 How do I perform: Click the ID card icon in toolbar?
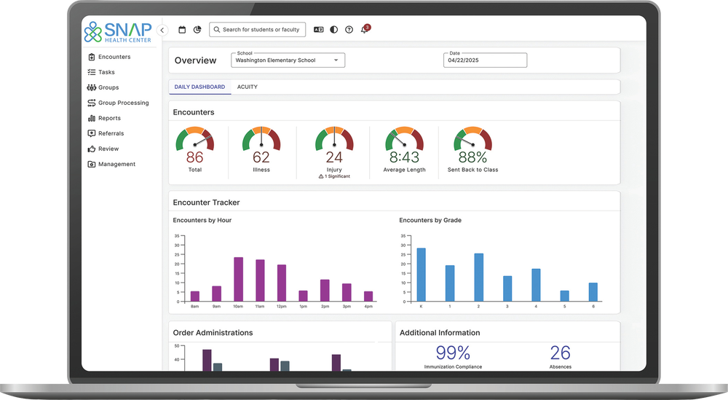pos(319,30)
